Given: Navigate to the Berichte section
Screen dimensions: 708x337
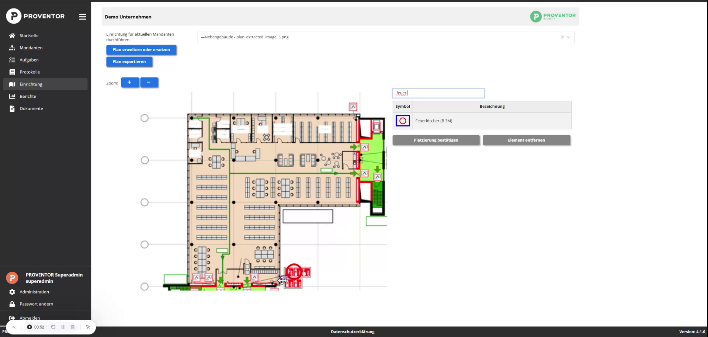Looking at the screenshot, I should tap(28, 96).
